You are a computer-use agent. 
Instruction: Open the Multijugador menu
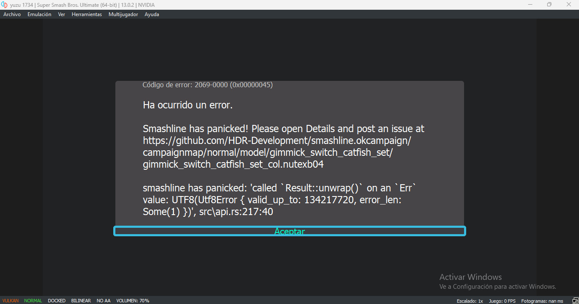pyautogui.click(x=123, y=14)
